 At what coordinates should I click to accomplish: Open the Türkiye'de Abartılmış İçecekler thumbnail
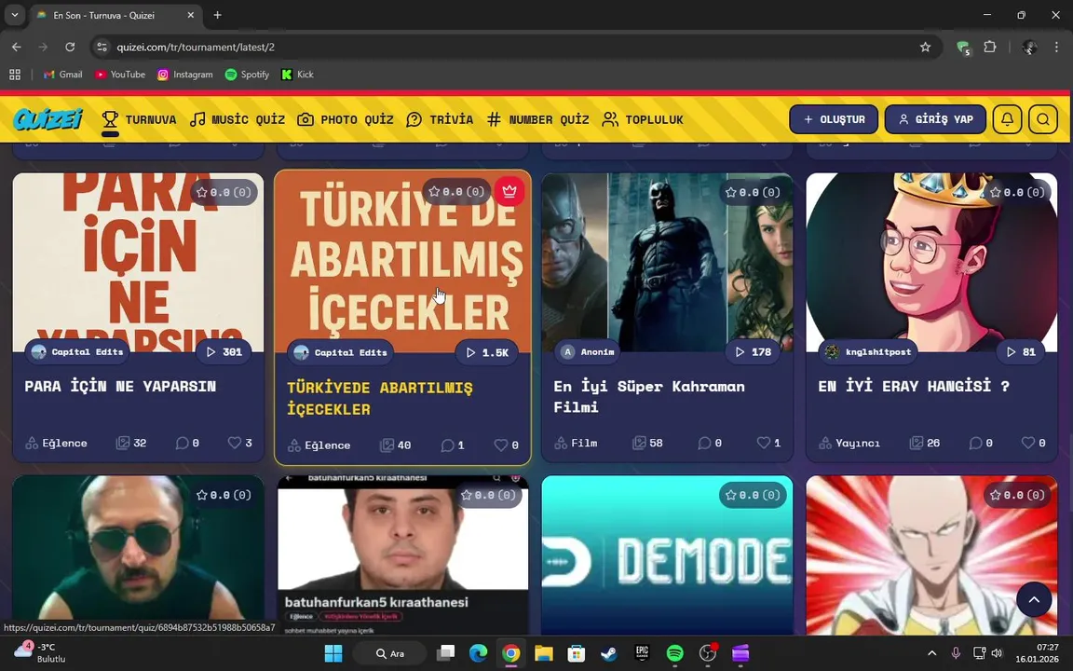402,262
